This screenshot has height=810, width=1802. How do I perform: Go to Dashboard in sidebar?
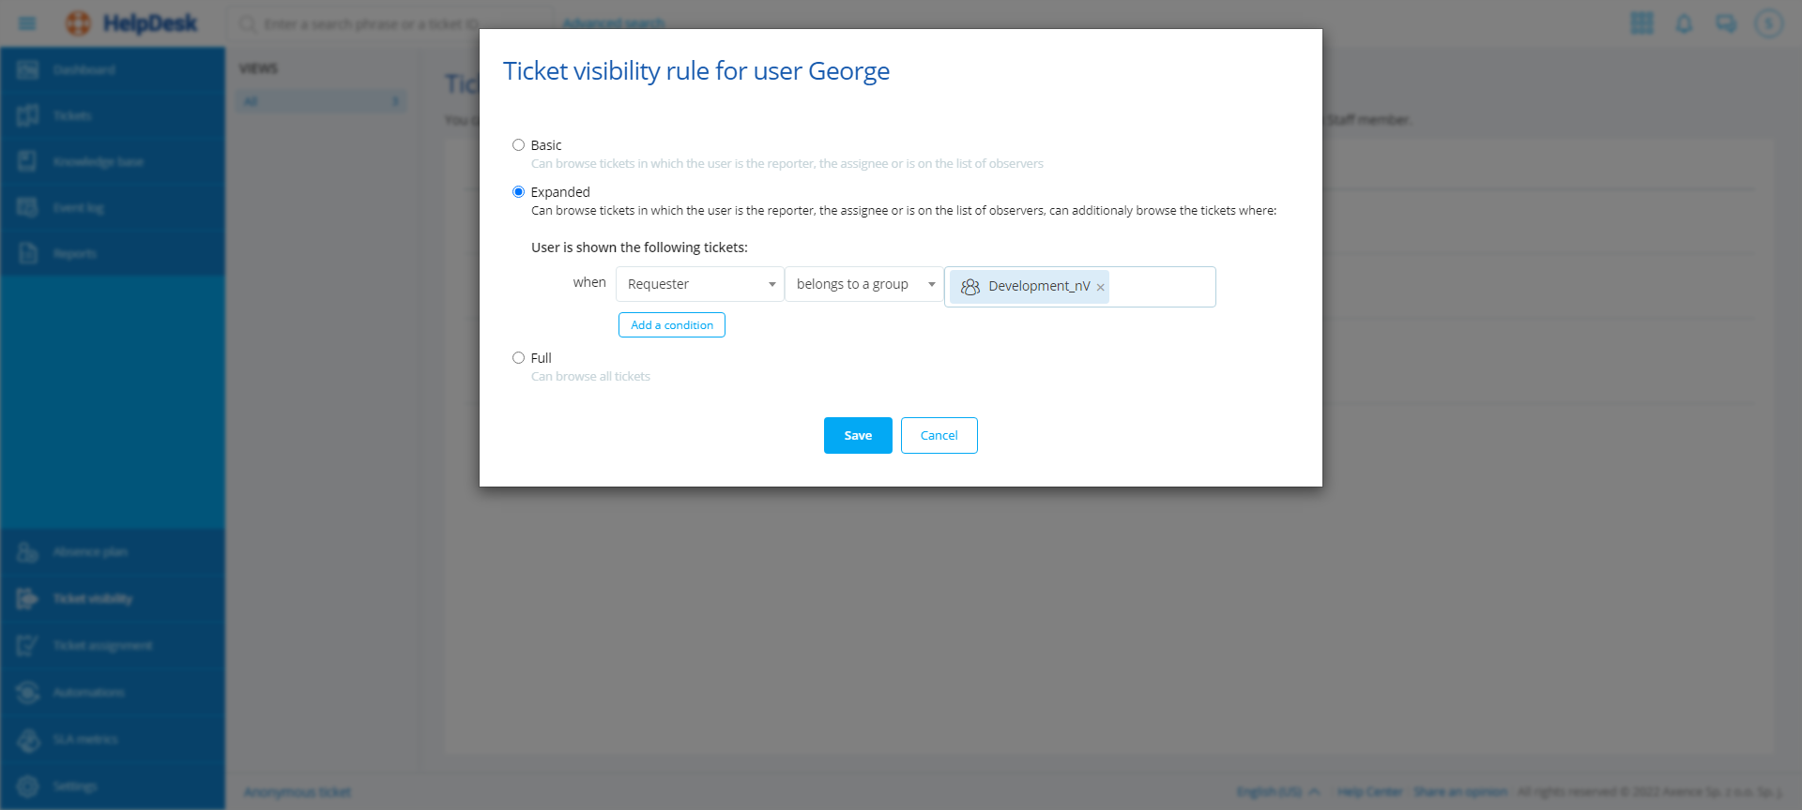(84, 70)
